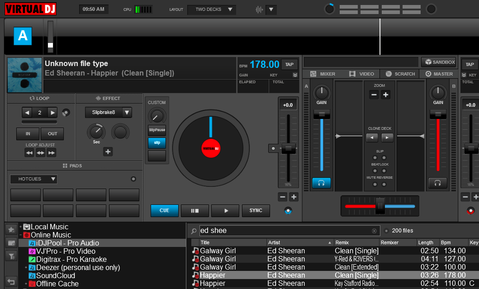Click the Ed Sheeran album cover thumbnail
Screen dimensions: 479x289
point(25,75)
